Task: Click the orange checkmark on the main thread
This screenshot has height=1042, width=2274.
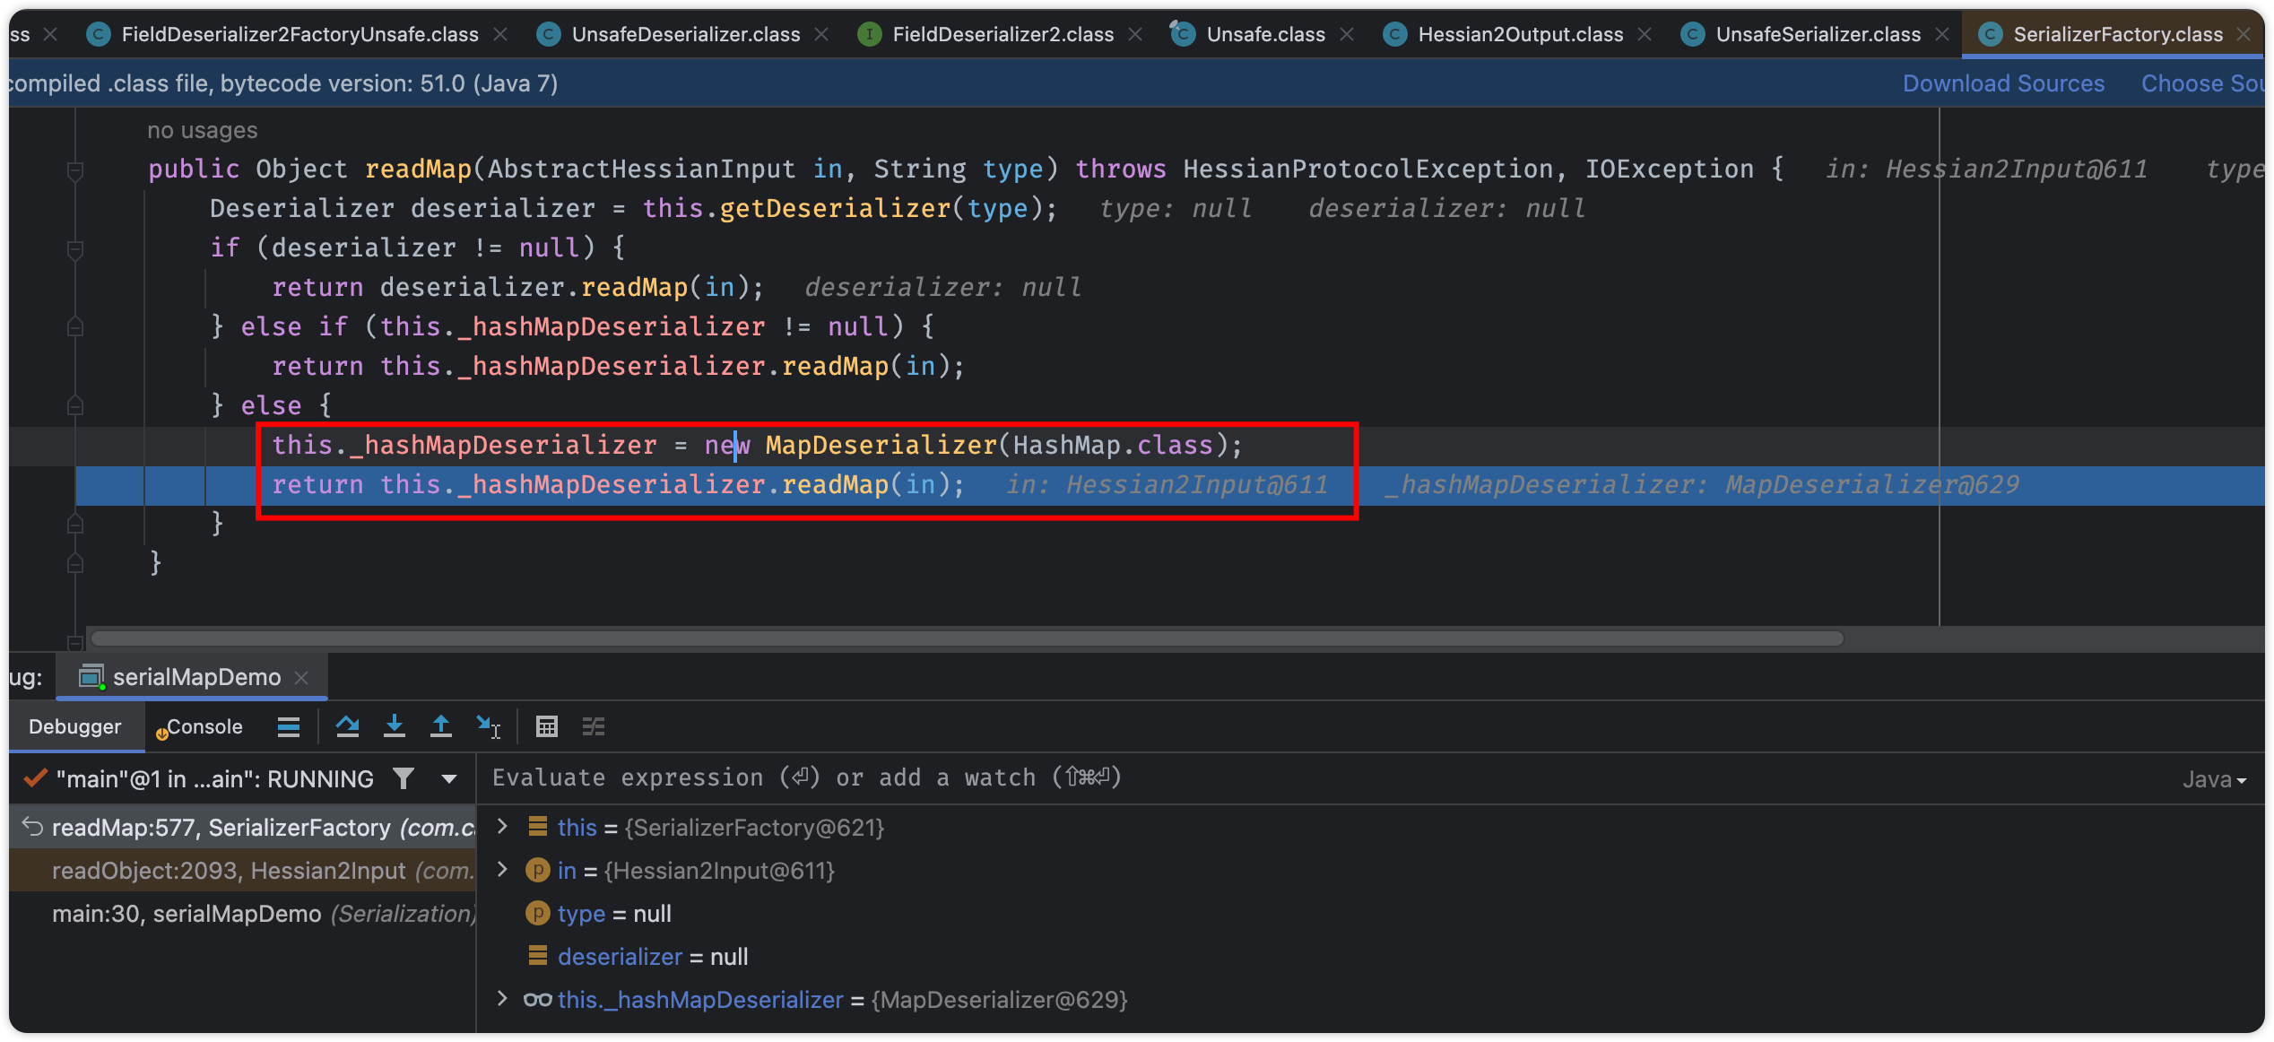Action: coord(35,778)
